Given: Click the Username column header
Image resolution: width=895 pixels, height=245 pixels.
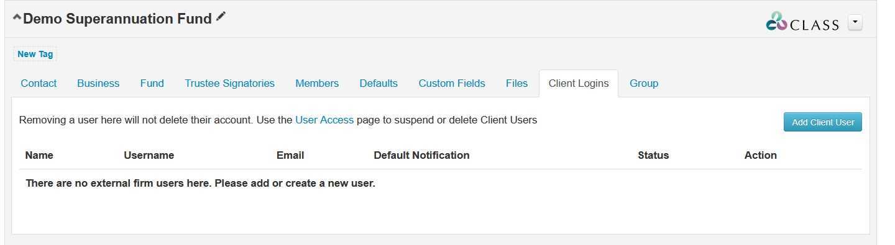Looking at the screenshot, I should [149, 155].
